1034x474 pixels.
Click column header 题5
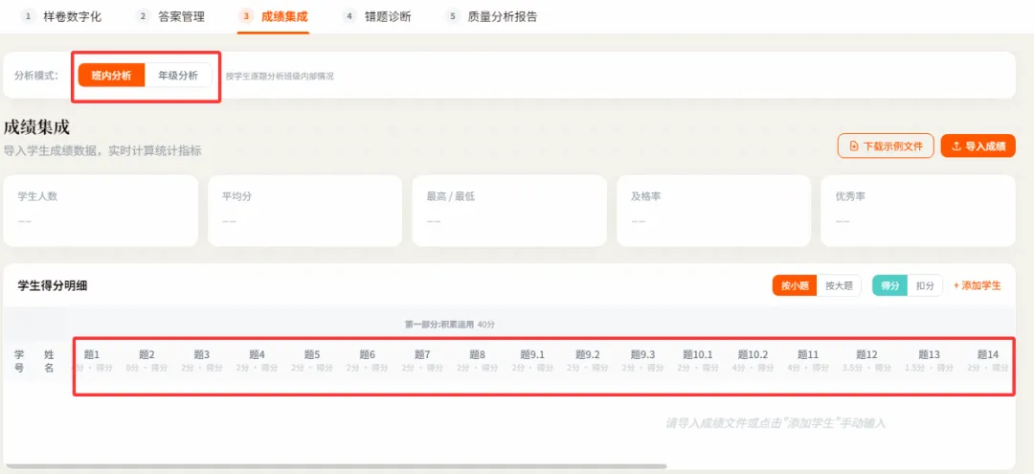(312, 354)
